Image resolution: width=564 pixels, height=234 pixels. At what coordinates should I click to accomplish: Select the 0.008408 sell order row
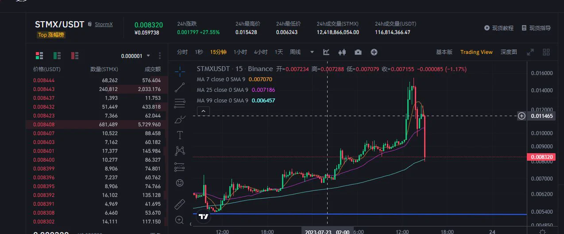click(x=97, y=125)
